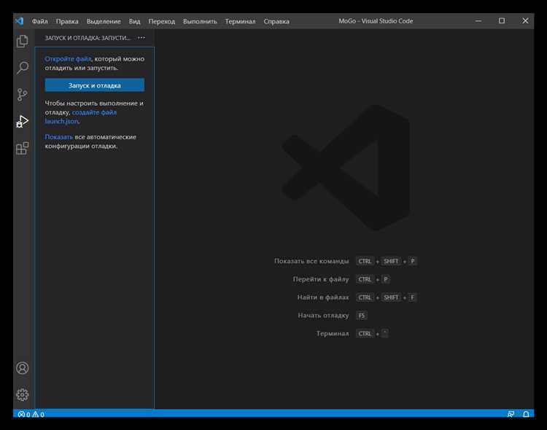Open the Выполнить menu
The image size is (547, 430).
[x=200, y=21]
